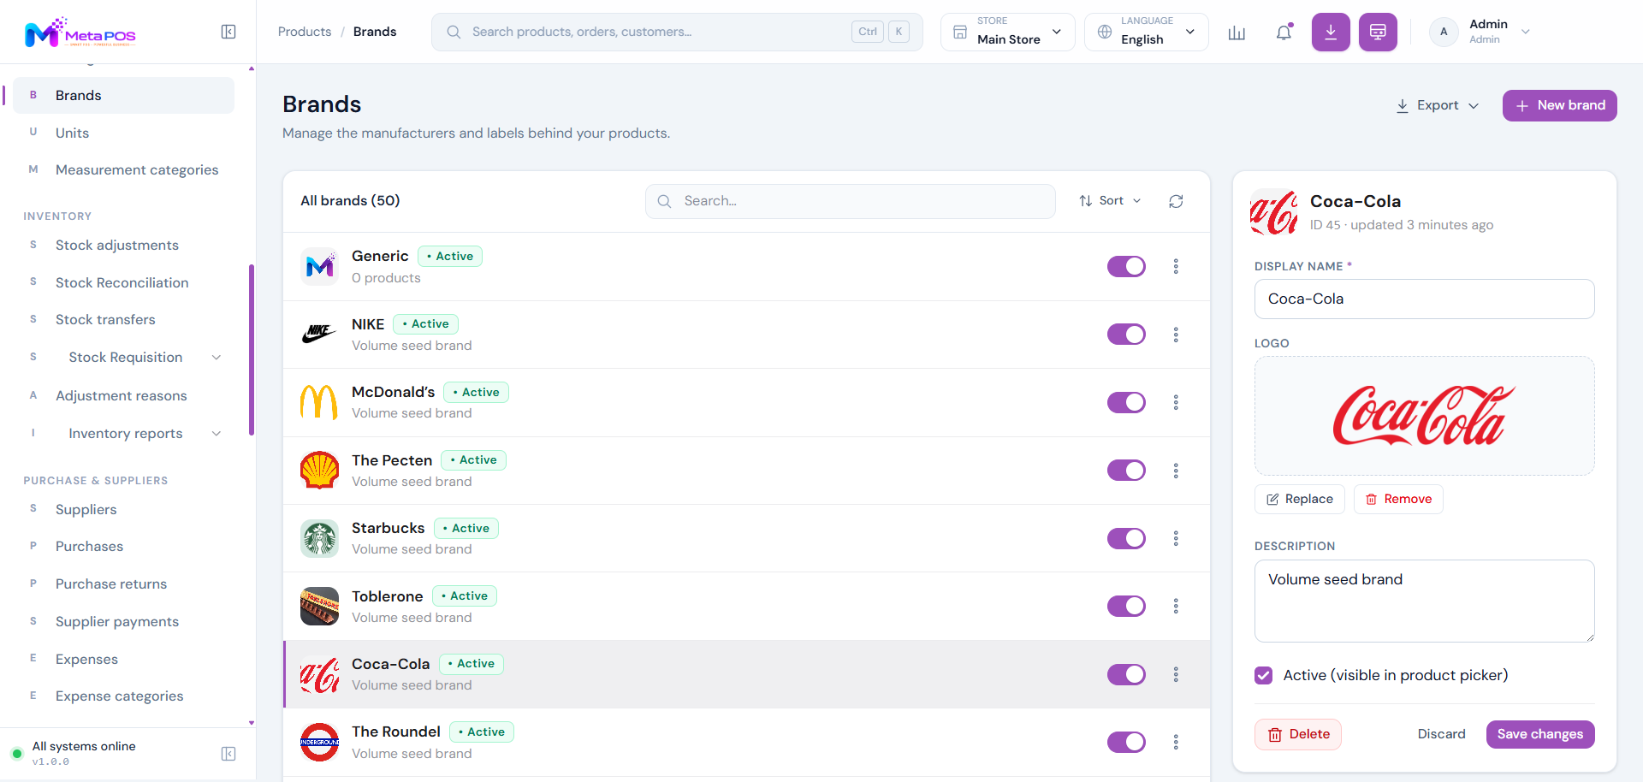
Task: Toggle the McDonald's brand active switch
Action: (1126, 402)
